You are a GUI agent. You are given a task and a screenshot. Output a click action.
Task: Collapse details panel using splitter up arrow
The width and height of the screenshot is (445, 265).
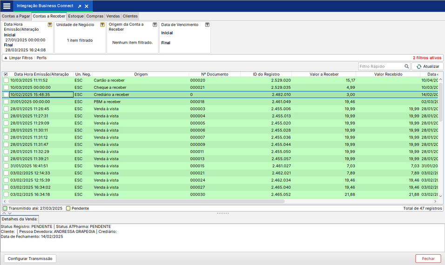[4, 213]
